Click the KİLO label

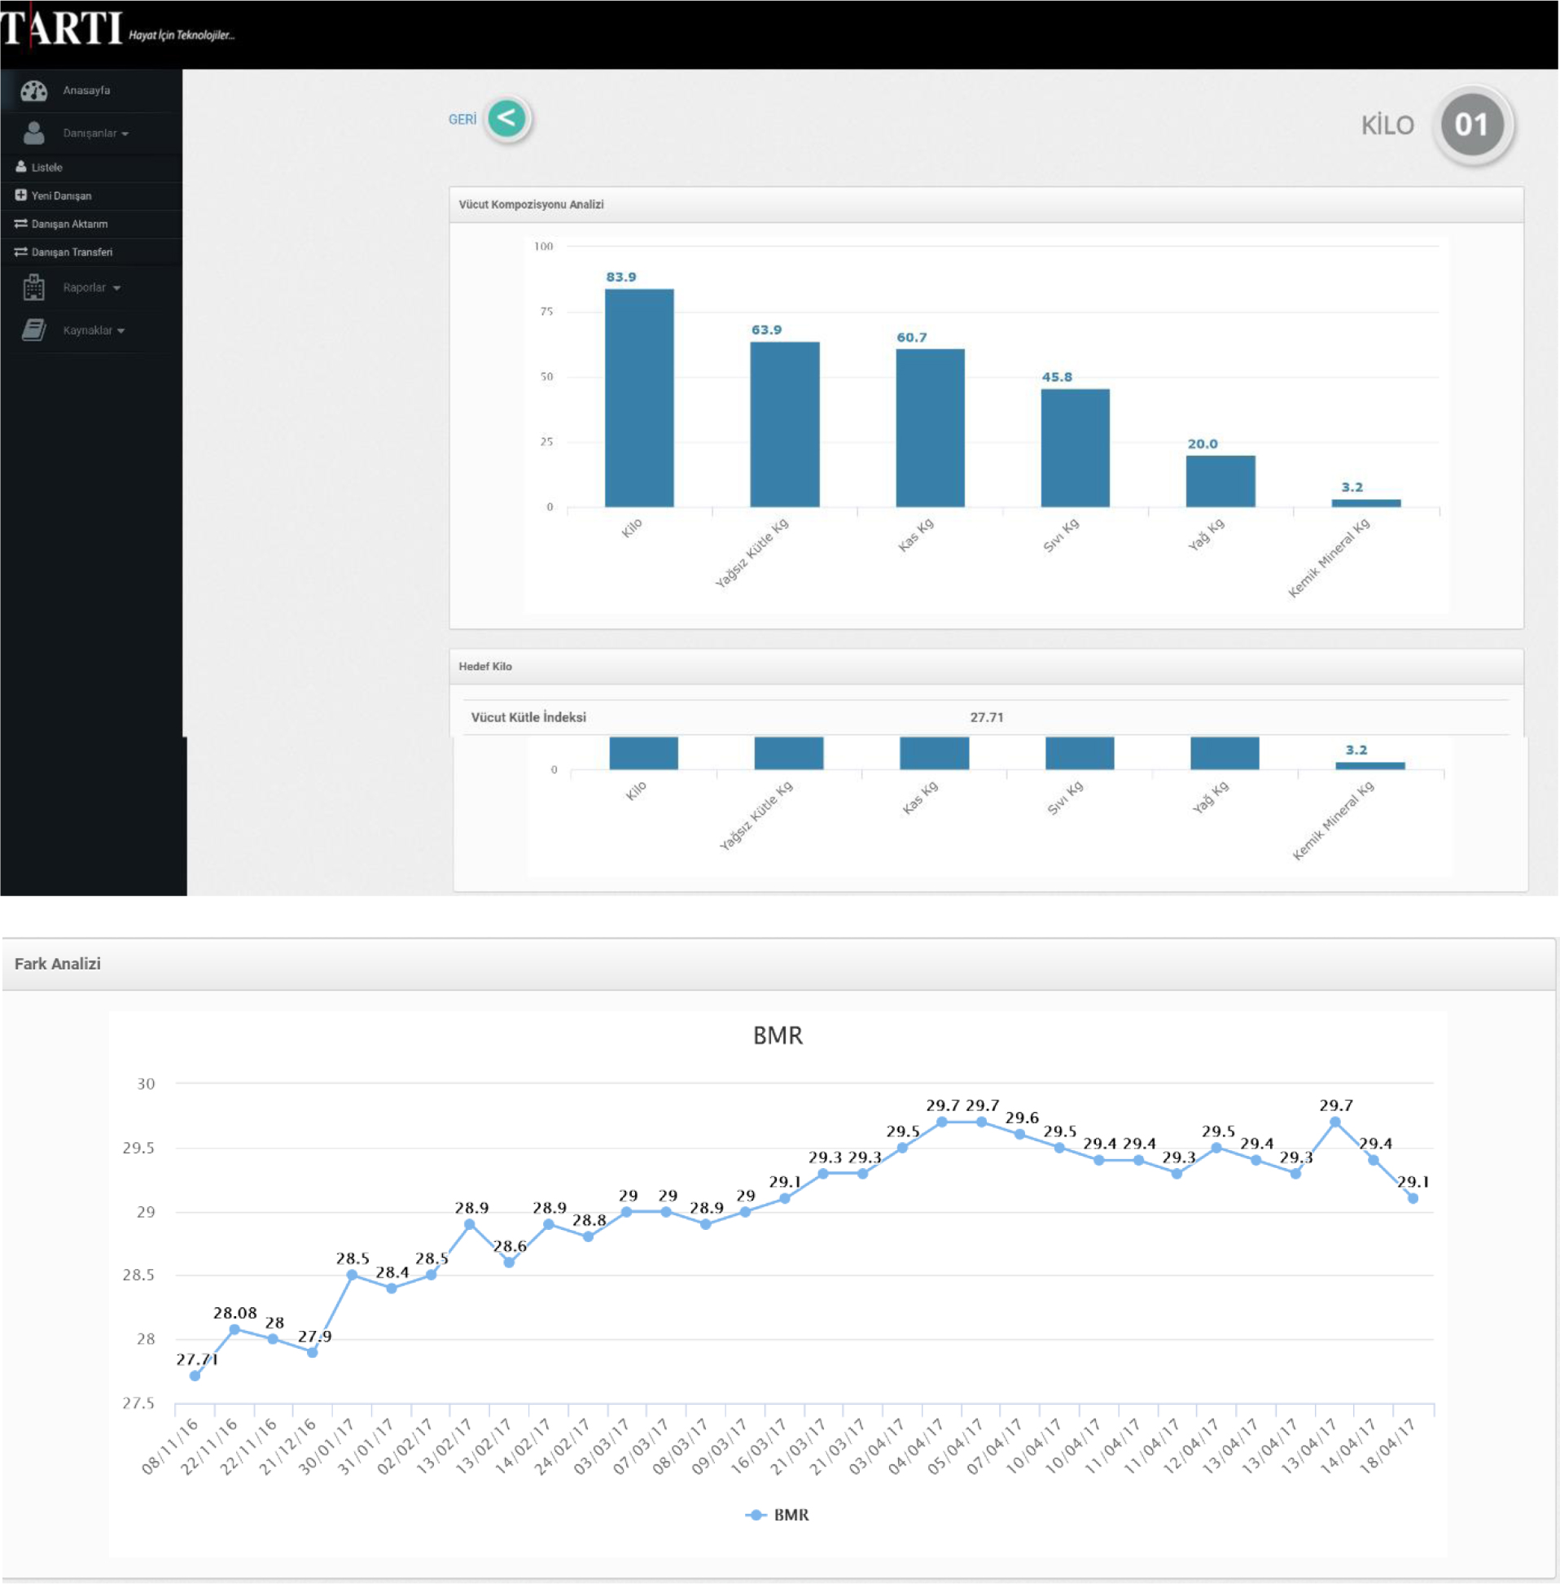click(1387, 125)
